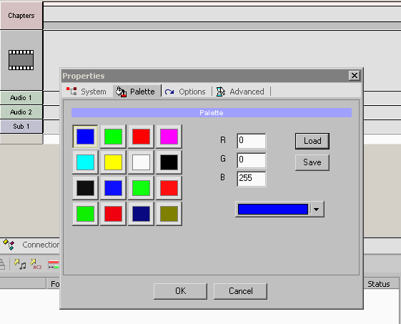Click the Advanced tab hourglass icon
Viewport: 401px width, 324px height.
click(x=221, y=92)
